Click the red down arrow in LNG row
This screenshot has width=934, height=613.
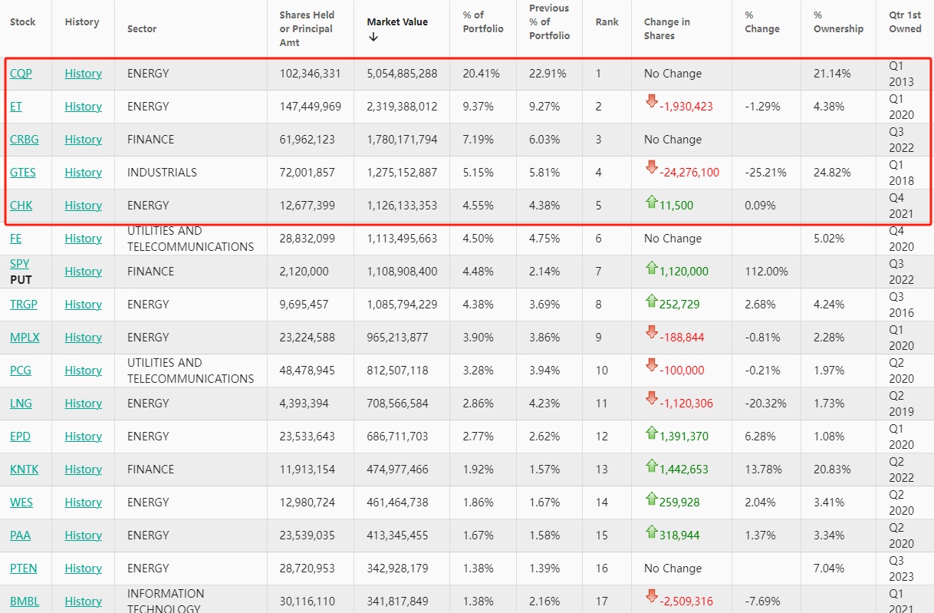pos(651,399)
